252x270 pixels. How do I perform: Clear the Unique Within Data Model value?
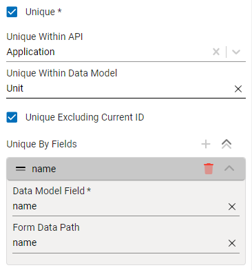[238, 89]
